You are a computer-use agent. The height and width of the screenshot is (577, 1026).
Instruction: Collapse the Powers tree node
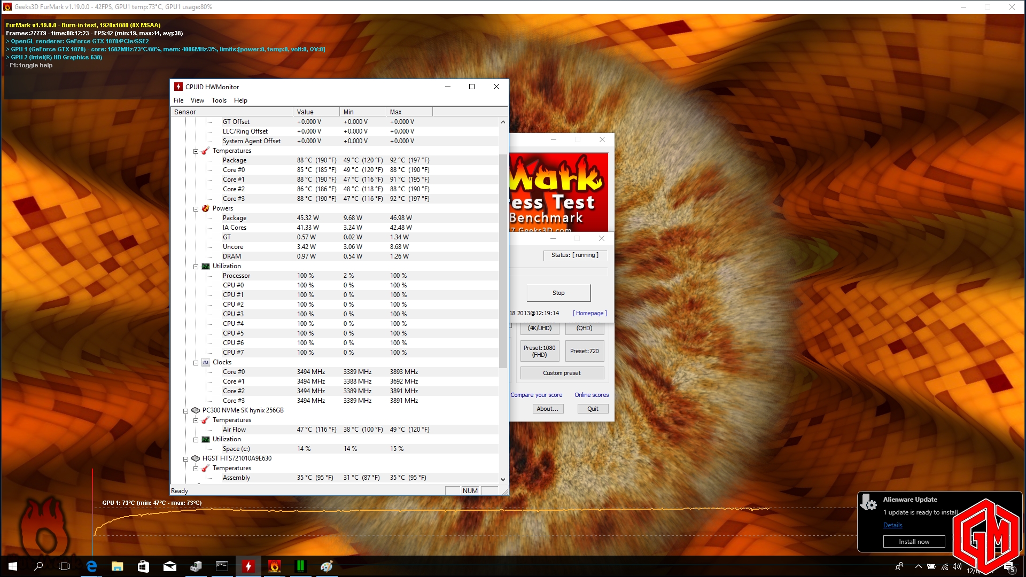(x=196, y=209)
